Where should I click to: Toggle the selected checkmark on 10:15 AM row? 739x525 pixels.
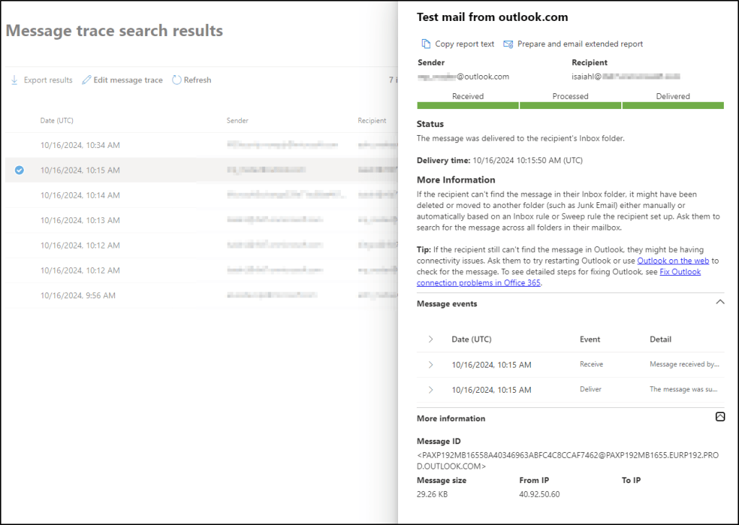click(20, 170)
